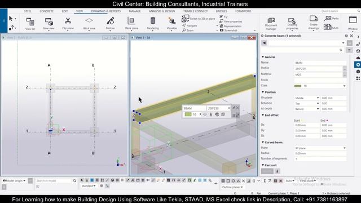Click the back arrow button in properties pane

point(264,43)
